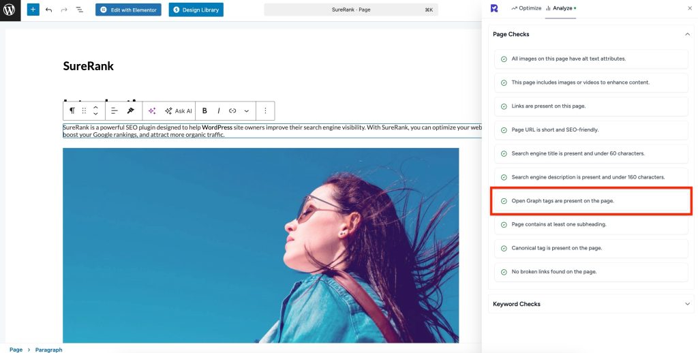Insert a link with the link icon
This screenshot has height=353, width=698.
232,110
